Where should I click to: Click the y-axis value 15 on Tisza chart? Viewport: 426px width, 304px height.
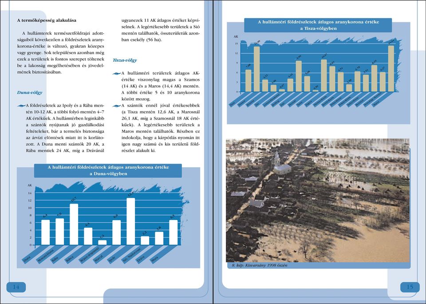point(236,44)
